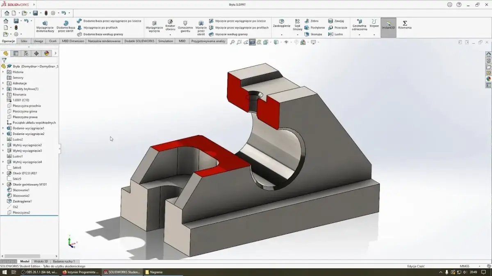Open OBS from the Windows taskbar
This screenshot has height=276, width=492.
pos(39,272)
